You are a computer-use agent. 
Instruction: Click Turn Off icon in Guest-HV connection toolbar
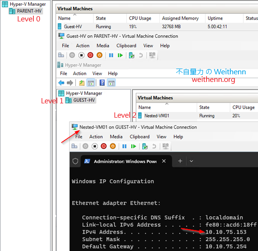click(81, 55)
